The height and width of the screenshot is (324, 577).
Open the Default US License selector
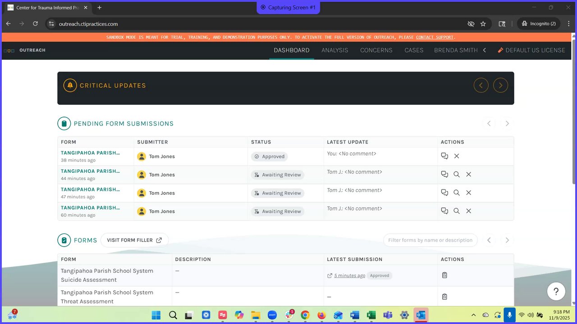(531, 50)
